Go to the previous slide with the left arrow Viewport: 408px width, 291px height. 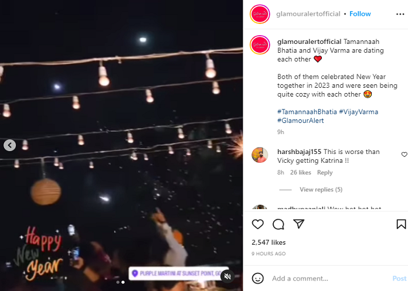[x=10, y=145]
